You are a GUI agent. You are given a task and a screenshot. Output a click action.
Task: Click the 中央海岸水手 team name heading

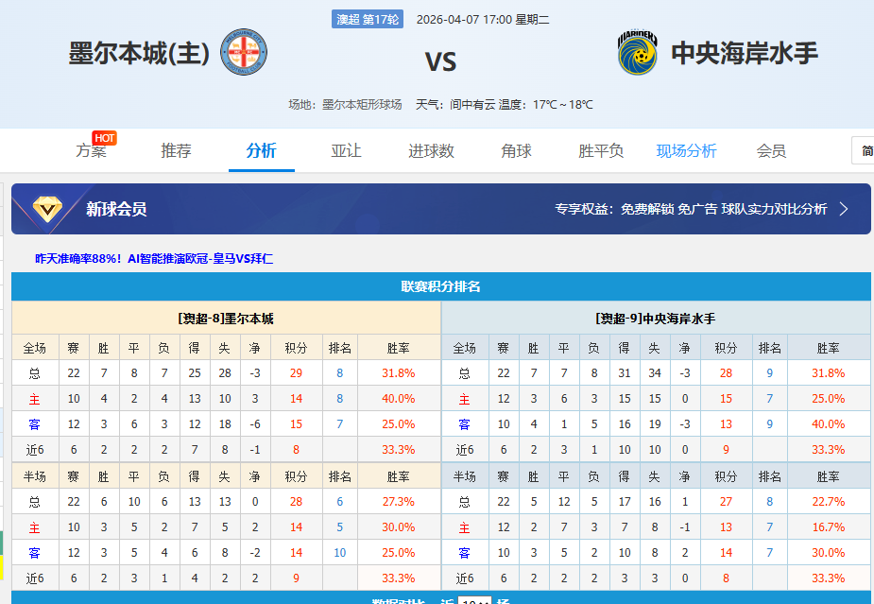(745, 54)
